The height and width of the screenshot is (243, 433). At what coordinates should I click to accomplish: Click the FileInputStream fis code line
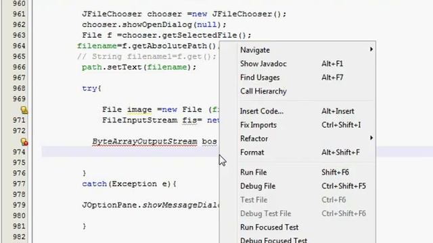coord(161,120)
